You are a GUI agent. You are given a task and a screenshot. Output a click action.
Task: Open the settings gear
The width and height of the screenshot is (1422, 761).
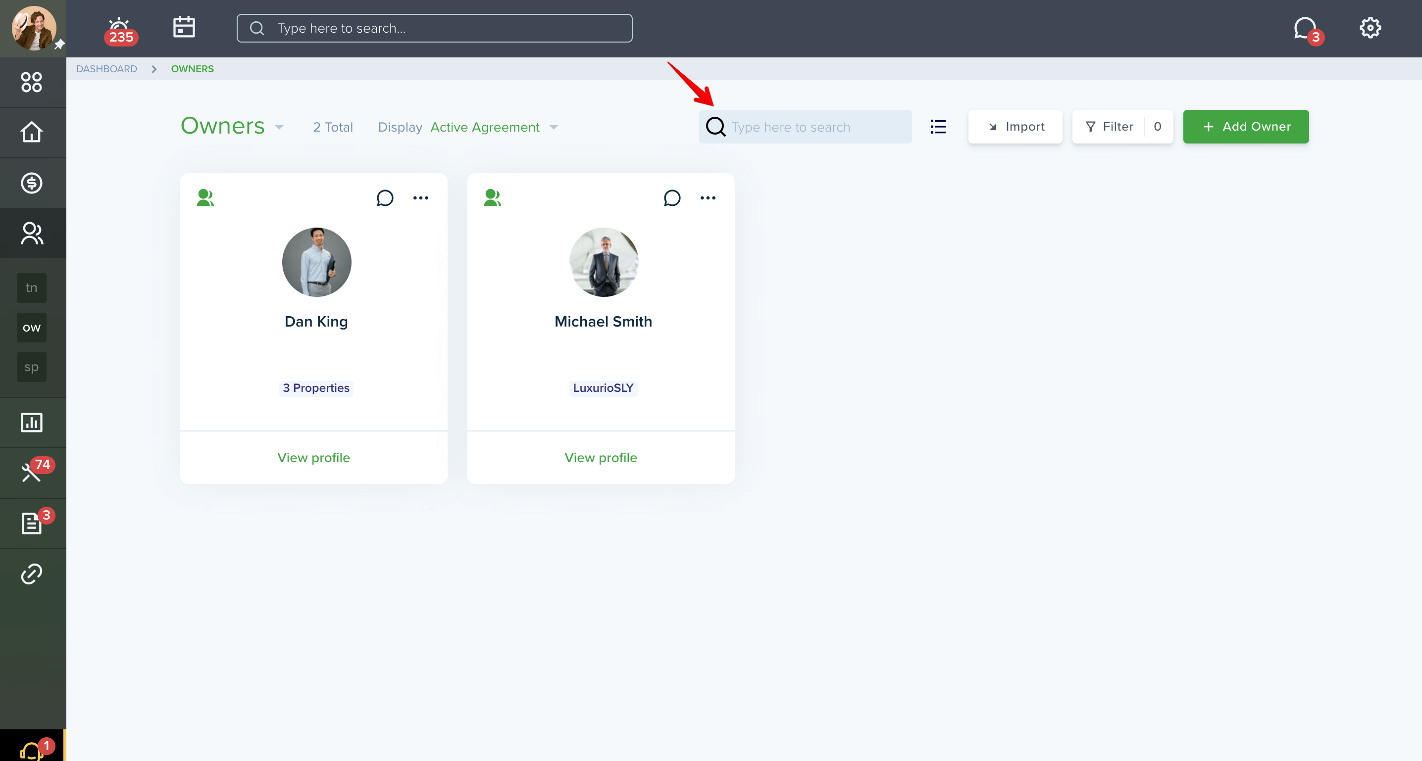1370,28
